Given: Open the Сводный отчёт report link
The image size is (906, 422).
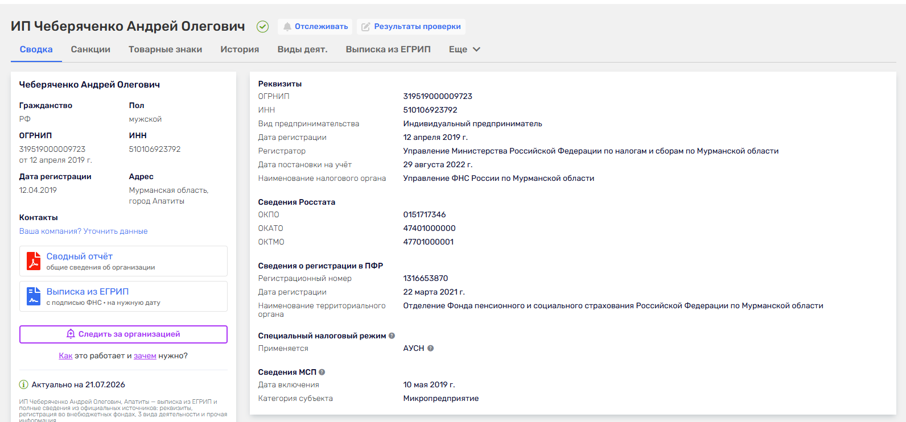Looking at the screenshot, I should click(x=80, y=256).
